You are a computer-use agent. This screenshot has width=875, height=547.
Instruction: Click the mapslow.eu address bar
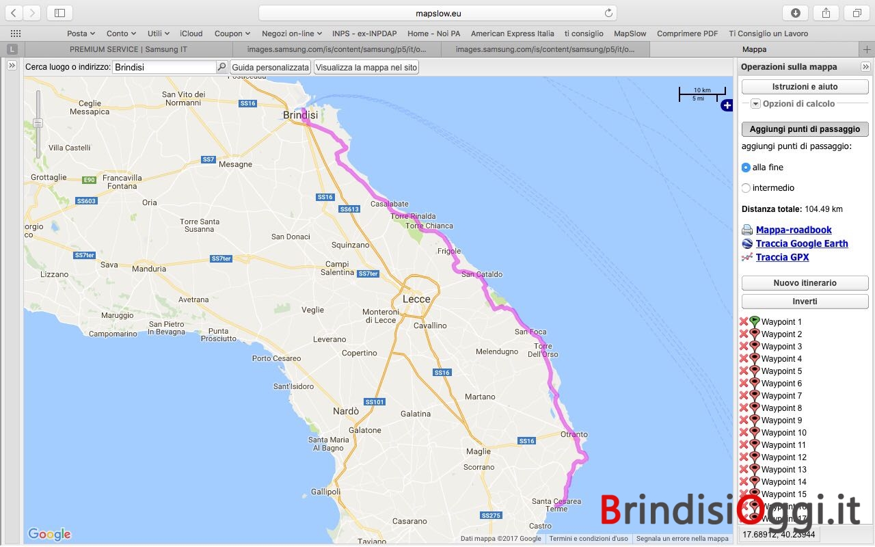pos(437,13)
